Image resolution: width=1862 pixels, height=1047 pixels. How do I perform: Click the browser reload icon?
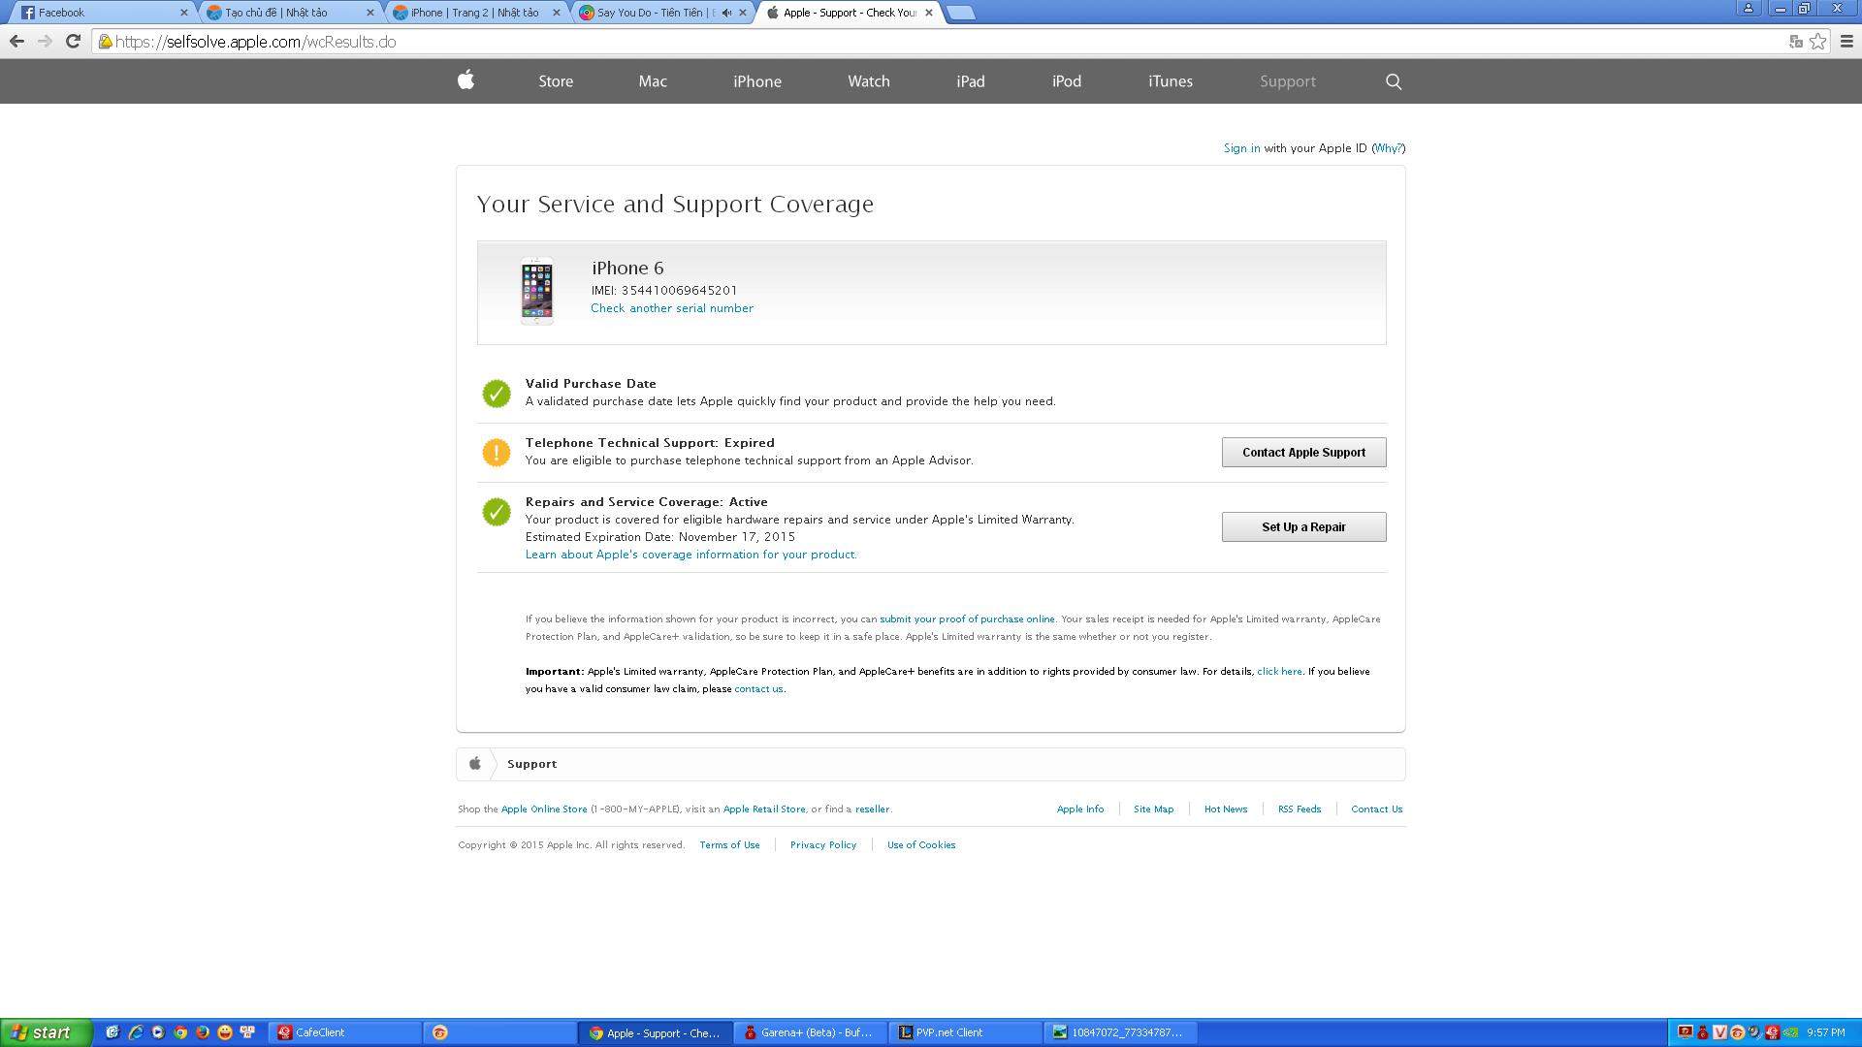click(73, 41)
